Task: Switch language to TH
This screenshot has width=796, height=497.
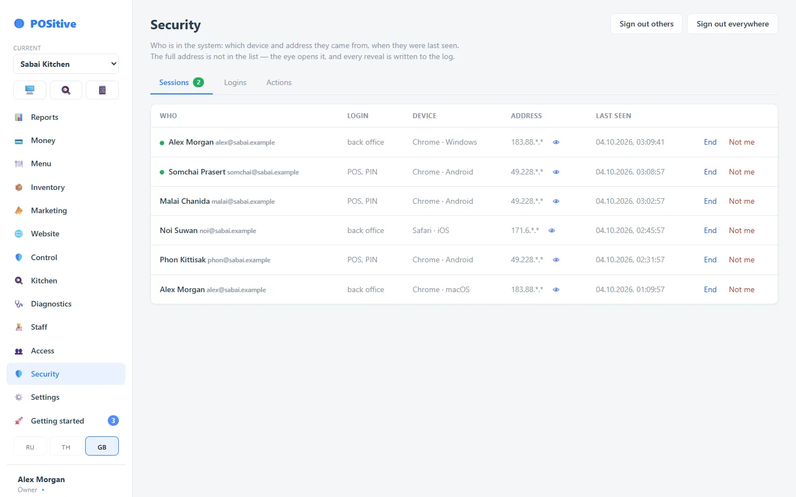Action: 66,446
